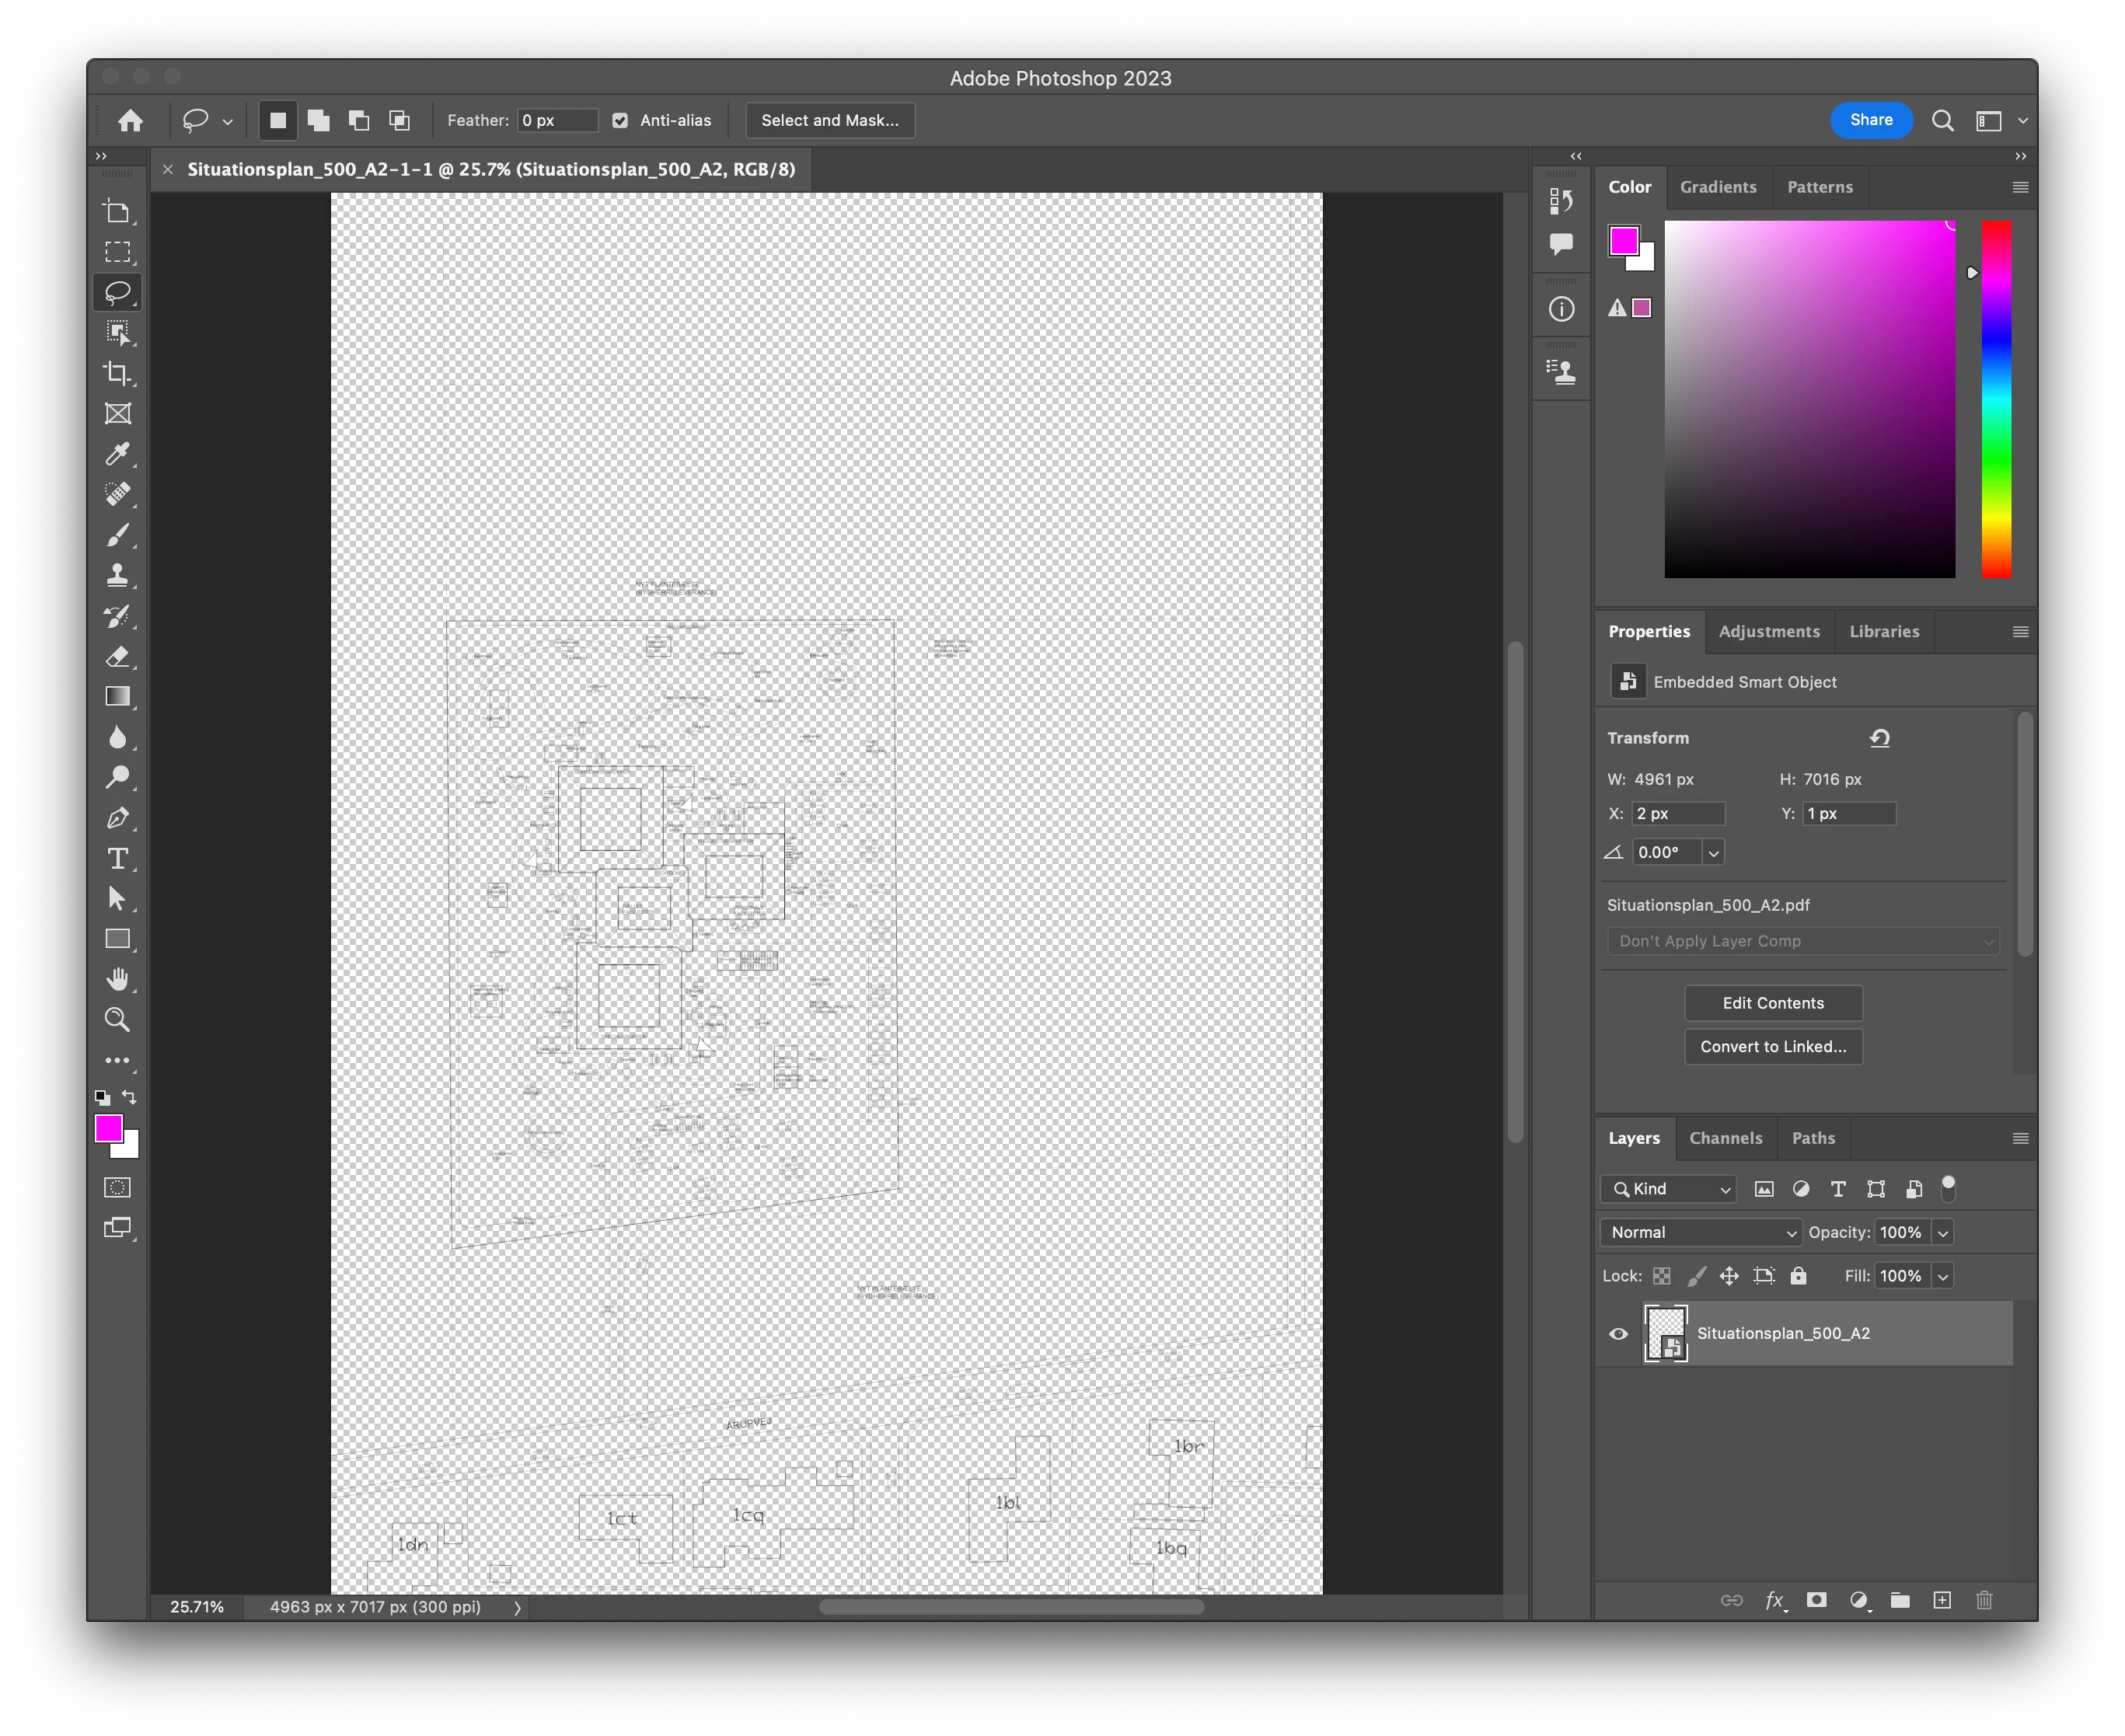Select the Eyedropper tool
The image size is (2125, 1736).
[x=118, y=454]
